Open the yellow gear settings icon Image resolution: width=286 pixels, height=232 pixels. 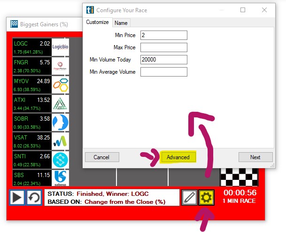[206, 198]
